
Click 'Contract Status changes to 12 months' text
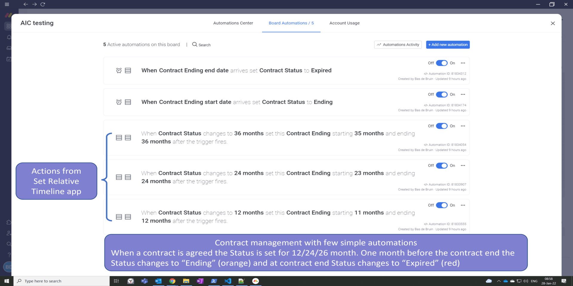pyautogui.click(x=211, y=213)
